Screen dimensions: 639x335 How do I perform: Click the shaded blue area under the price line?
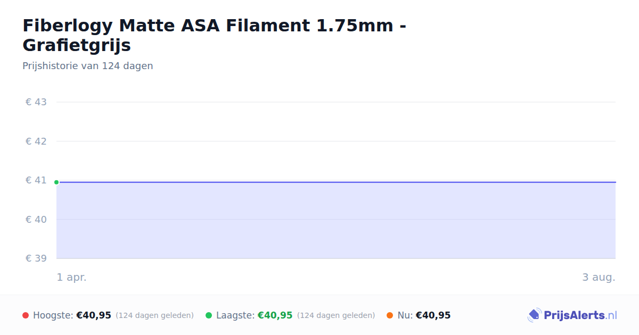coord(336,221)
